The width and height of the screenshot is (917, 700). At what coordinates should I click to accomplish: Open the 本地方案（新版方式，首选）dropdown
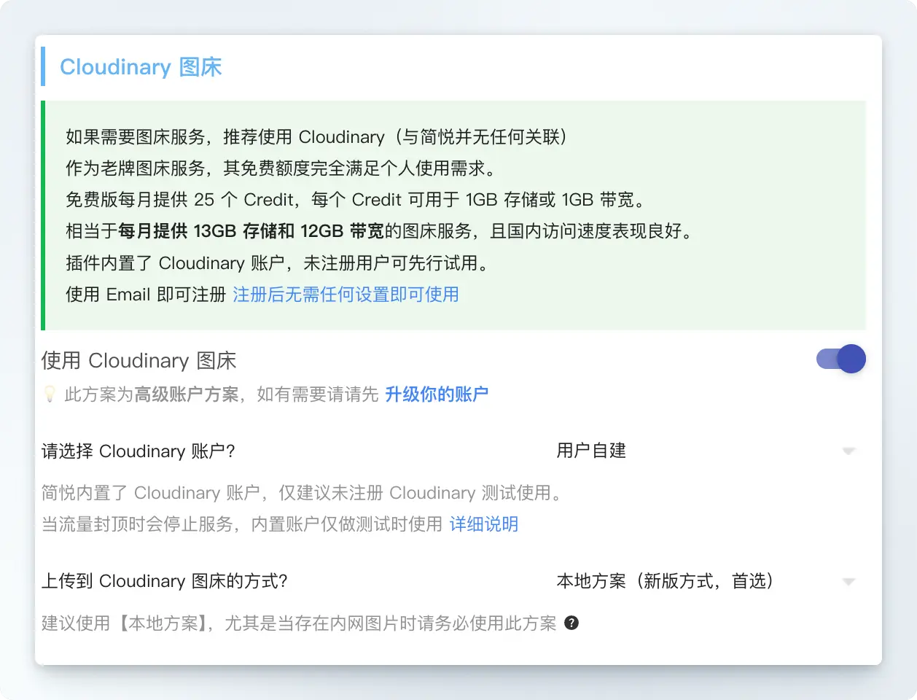click(x=700, y=581)
